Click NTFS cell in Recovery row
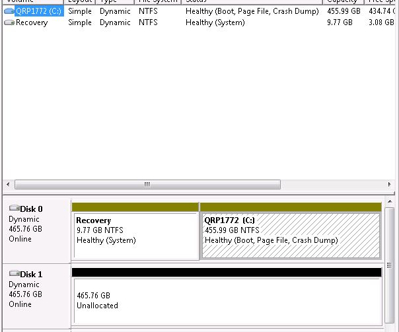Screen dimensions: 399x332 [148, 22]
